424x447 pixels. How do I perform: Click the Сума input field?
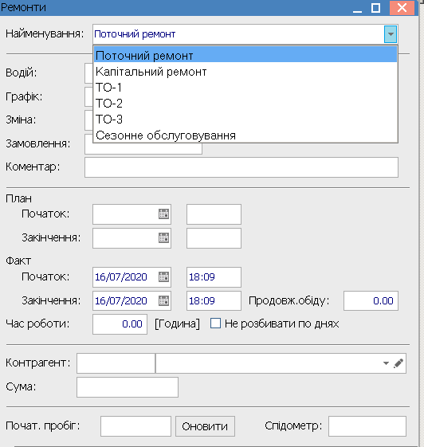click(128, 387)
